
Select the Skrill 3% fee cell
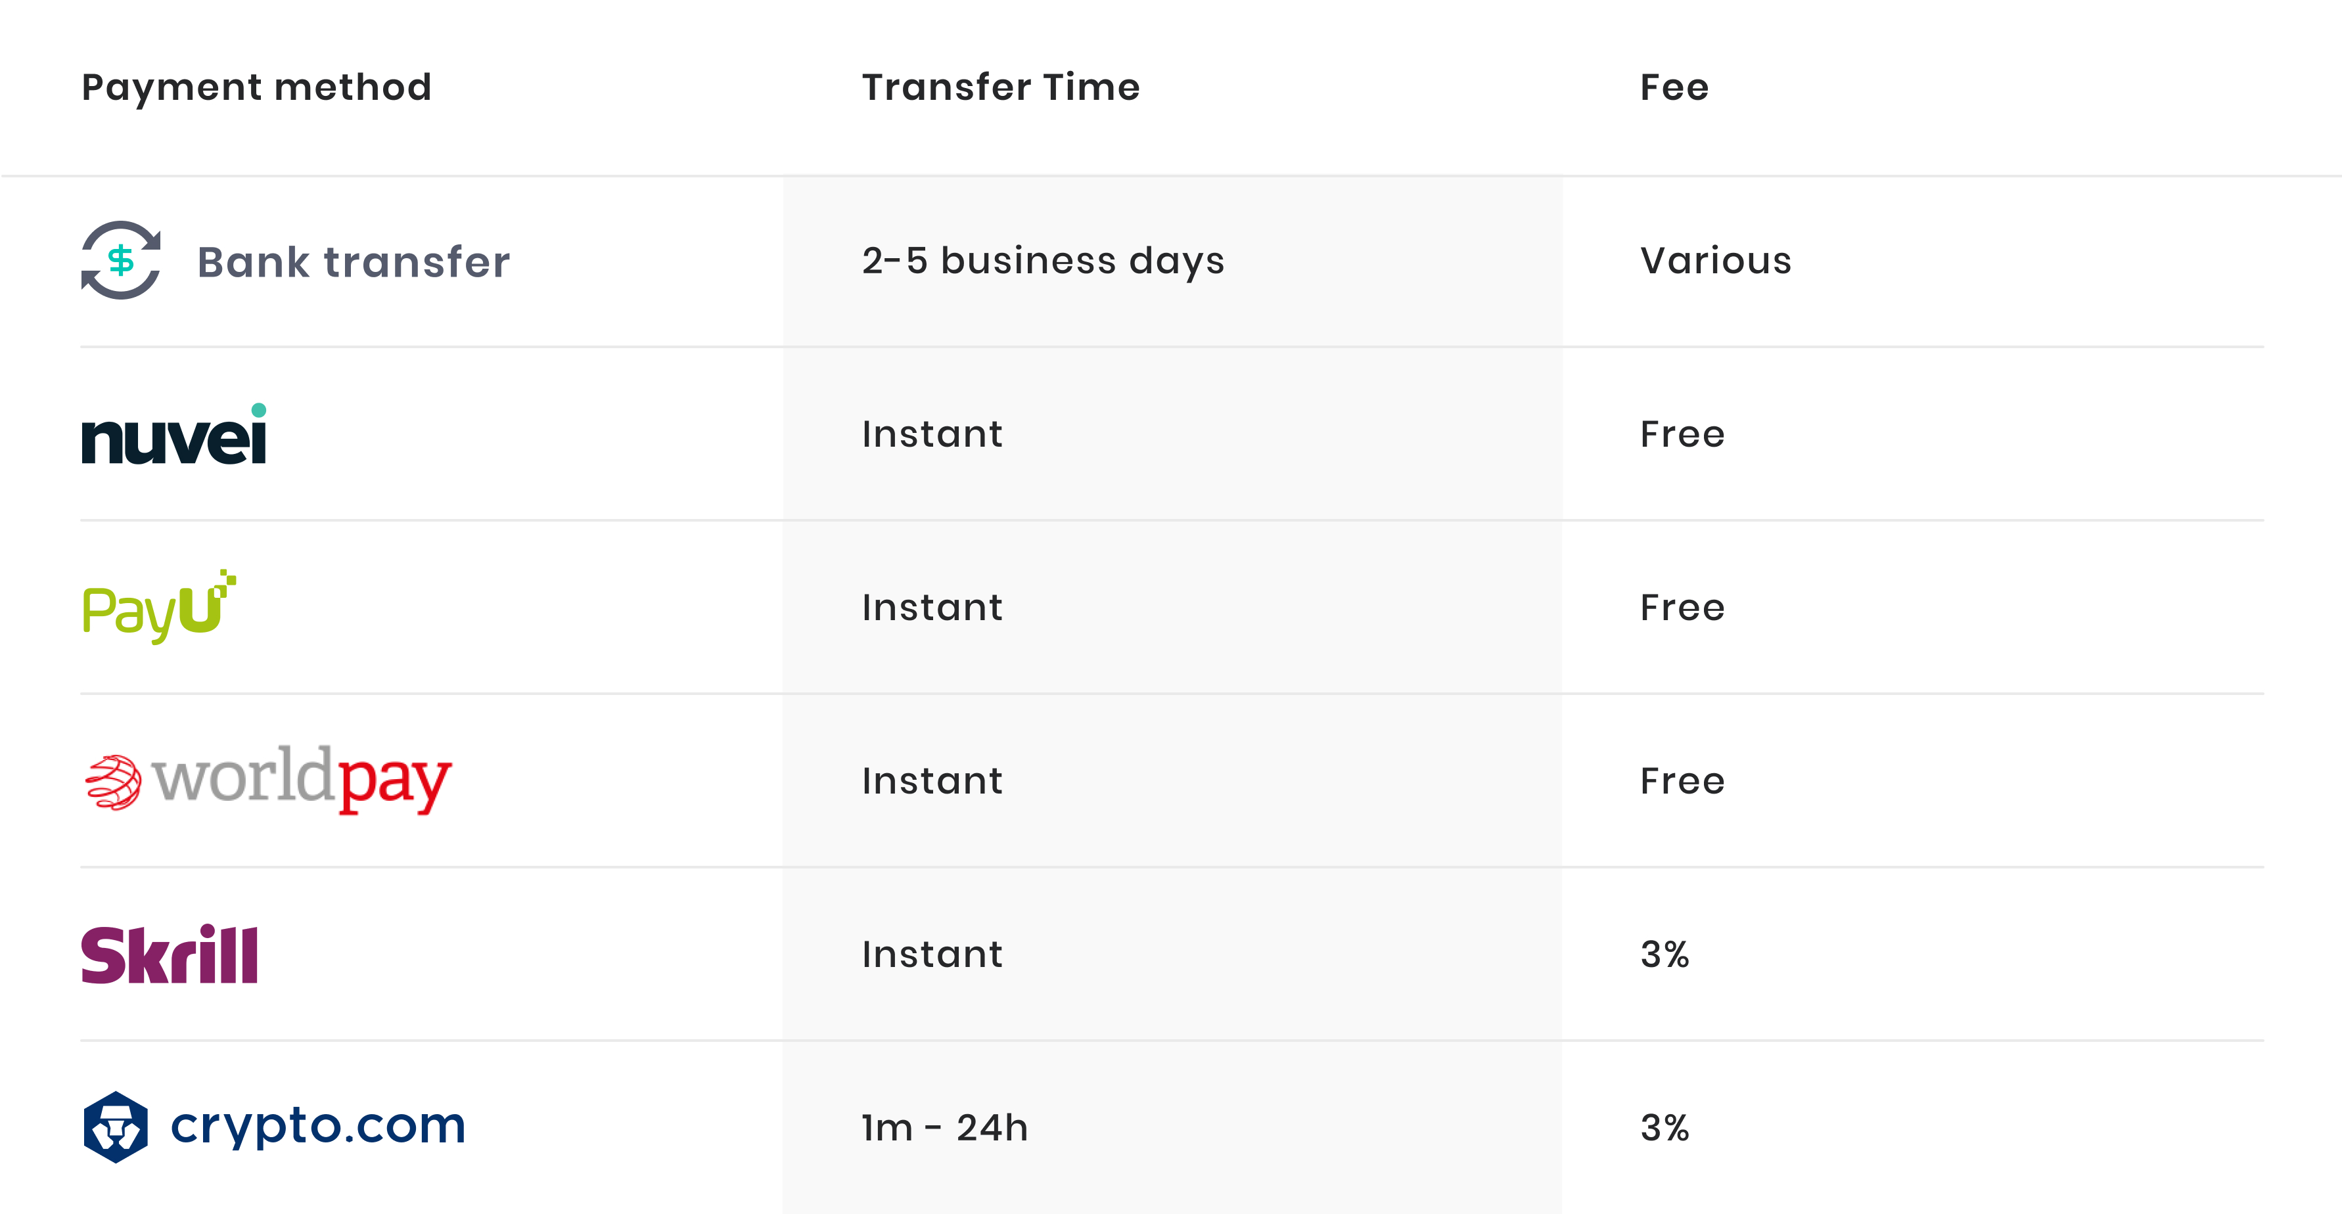coord(1665,954)
